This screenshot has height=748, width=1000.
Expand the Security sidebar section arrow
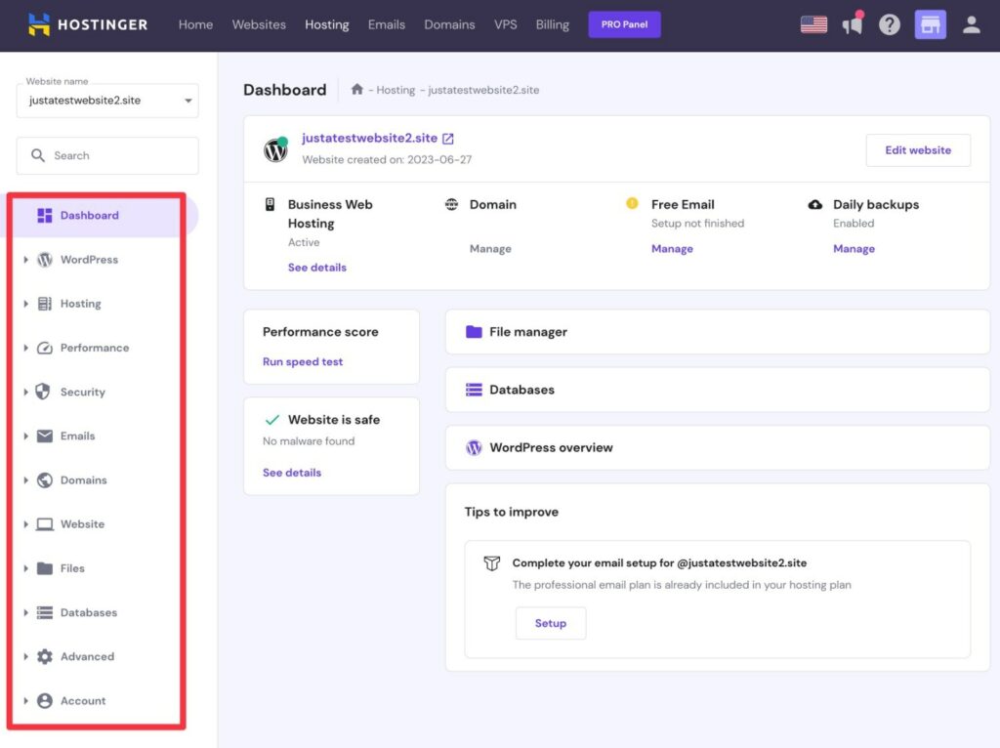(x=25, y=392)
